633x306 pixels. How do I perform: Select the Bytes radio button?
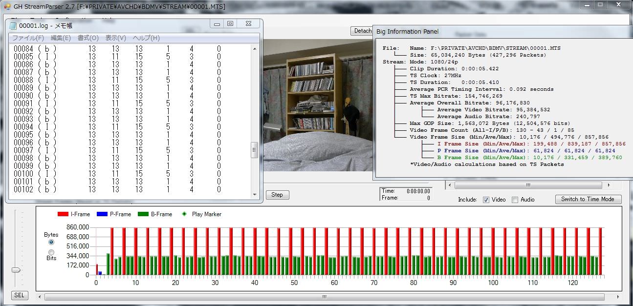[x=51, y=242]
